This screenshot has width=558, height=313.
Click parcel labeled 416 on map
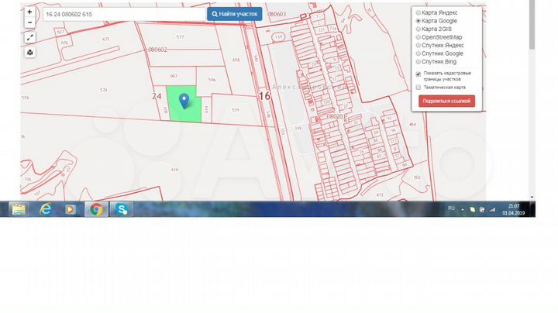[x=174, y=170]
